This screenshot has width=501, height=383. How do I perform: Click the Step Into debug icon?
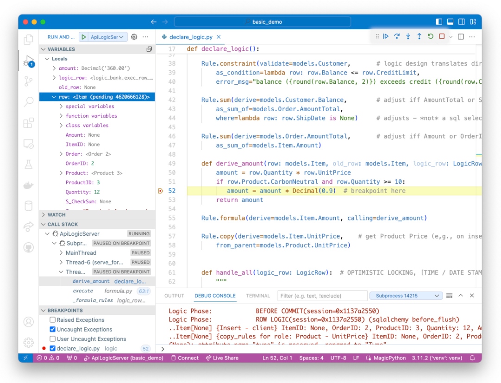coord(408,36)
